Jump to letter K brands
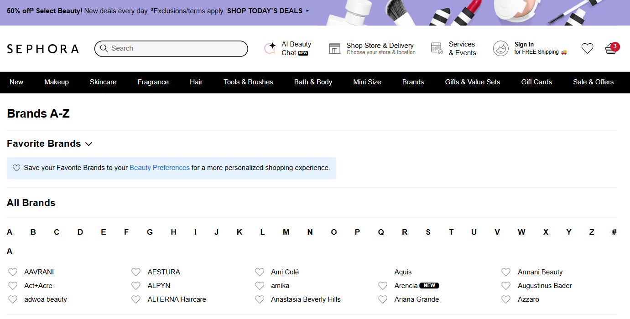 tap(240, 232)
